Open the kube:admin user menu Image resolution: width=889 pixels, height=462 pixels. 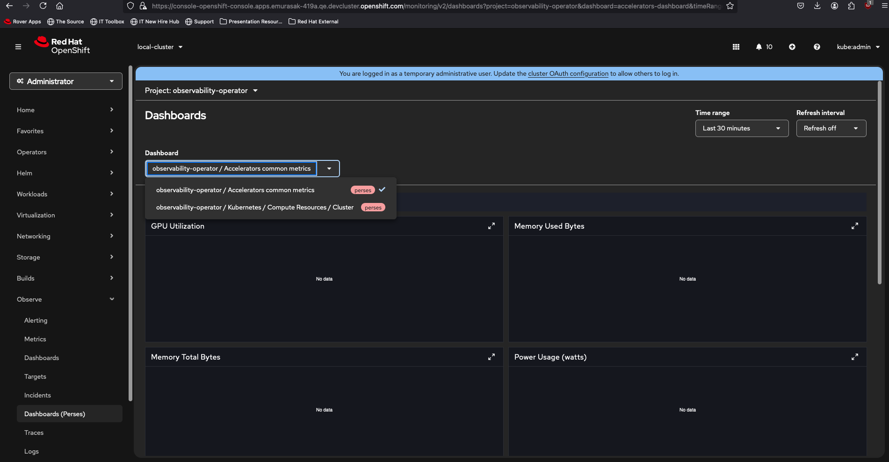(858, 47)
